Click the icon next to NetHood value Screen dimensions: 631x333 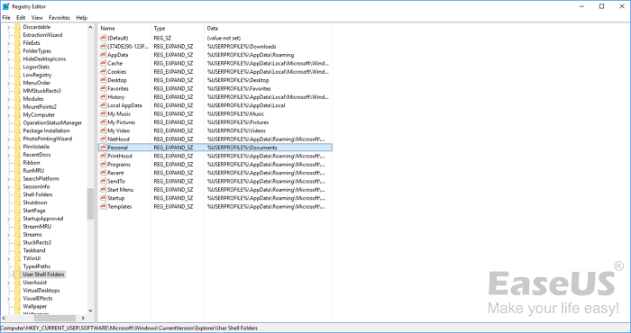tap(103, 139)
